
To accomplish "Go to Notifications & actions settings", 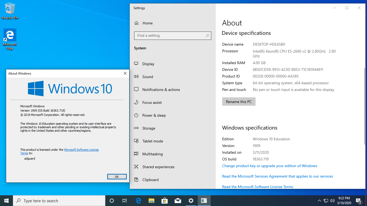I will pos(172,90).
